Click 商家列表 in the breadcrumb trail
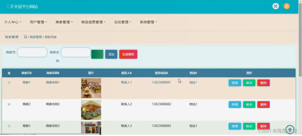The width and height of the screenshot is (302, 136). coord(51,37)
